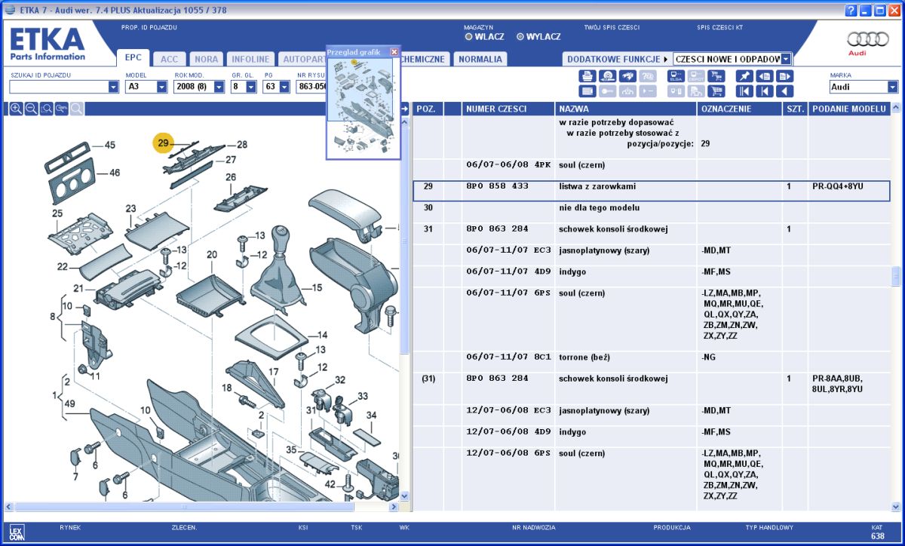Click the double-bar jump-to-first arrow icon
This screenshot has width=905, height=546.
click(744, 91)
